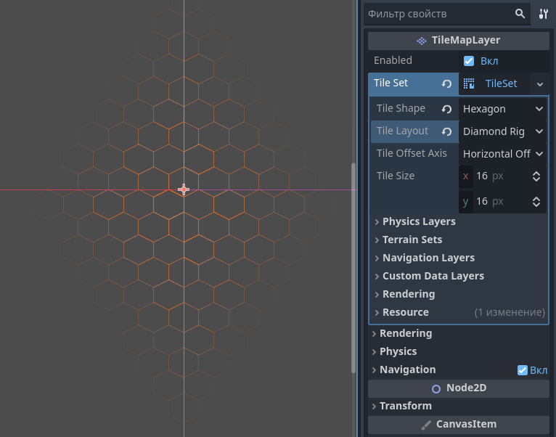Click the Tile Size label

point(396,176)
